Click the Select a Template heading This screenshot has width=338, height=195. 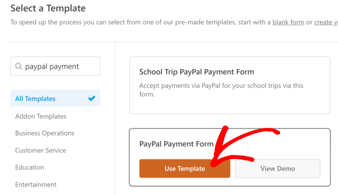[48, 9]
